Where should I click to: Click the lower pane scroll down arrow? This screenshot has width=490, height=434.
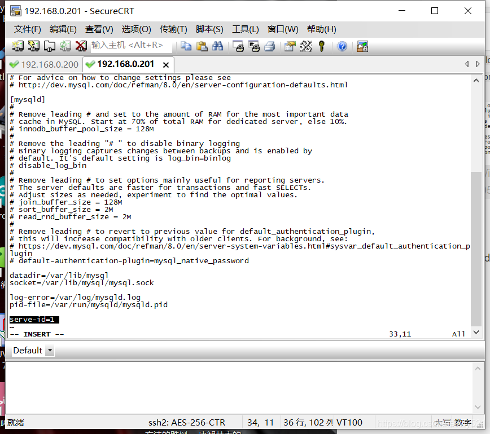(478, 407)
